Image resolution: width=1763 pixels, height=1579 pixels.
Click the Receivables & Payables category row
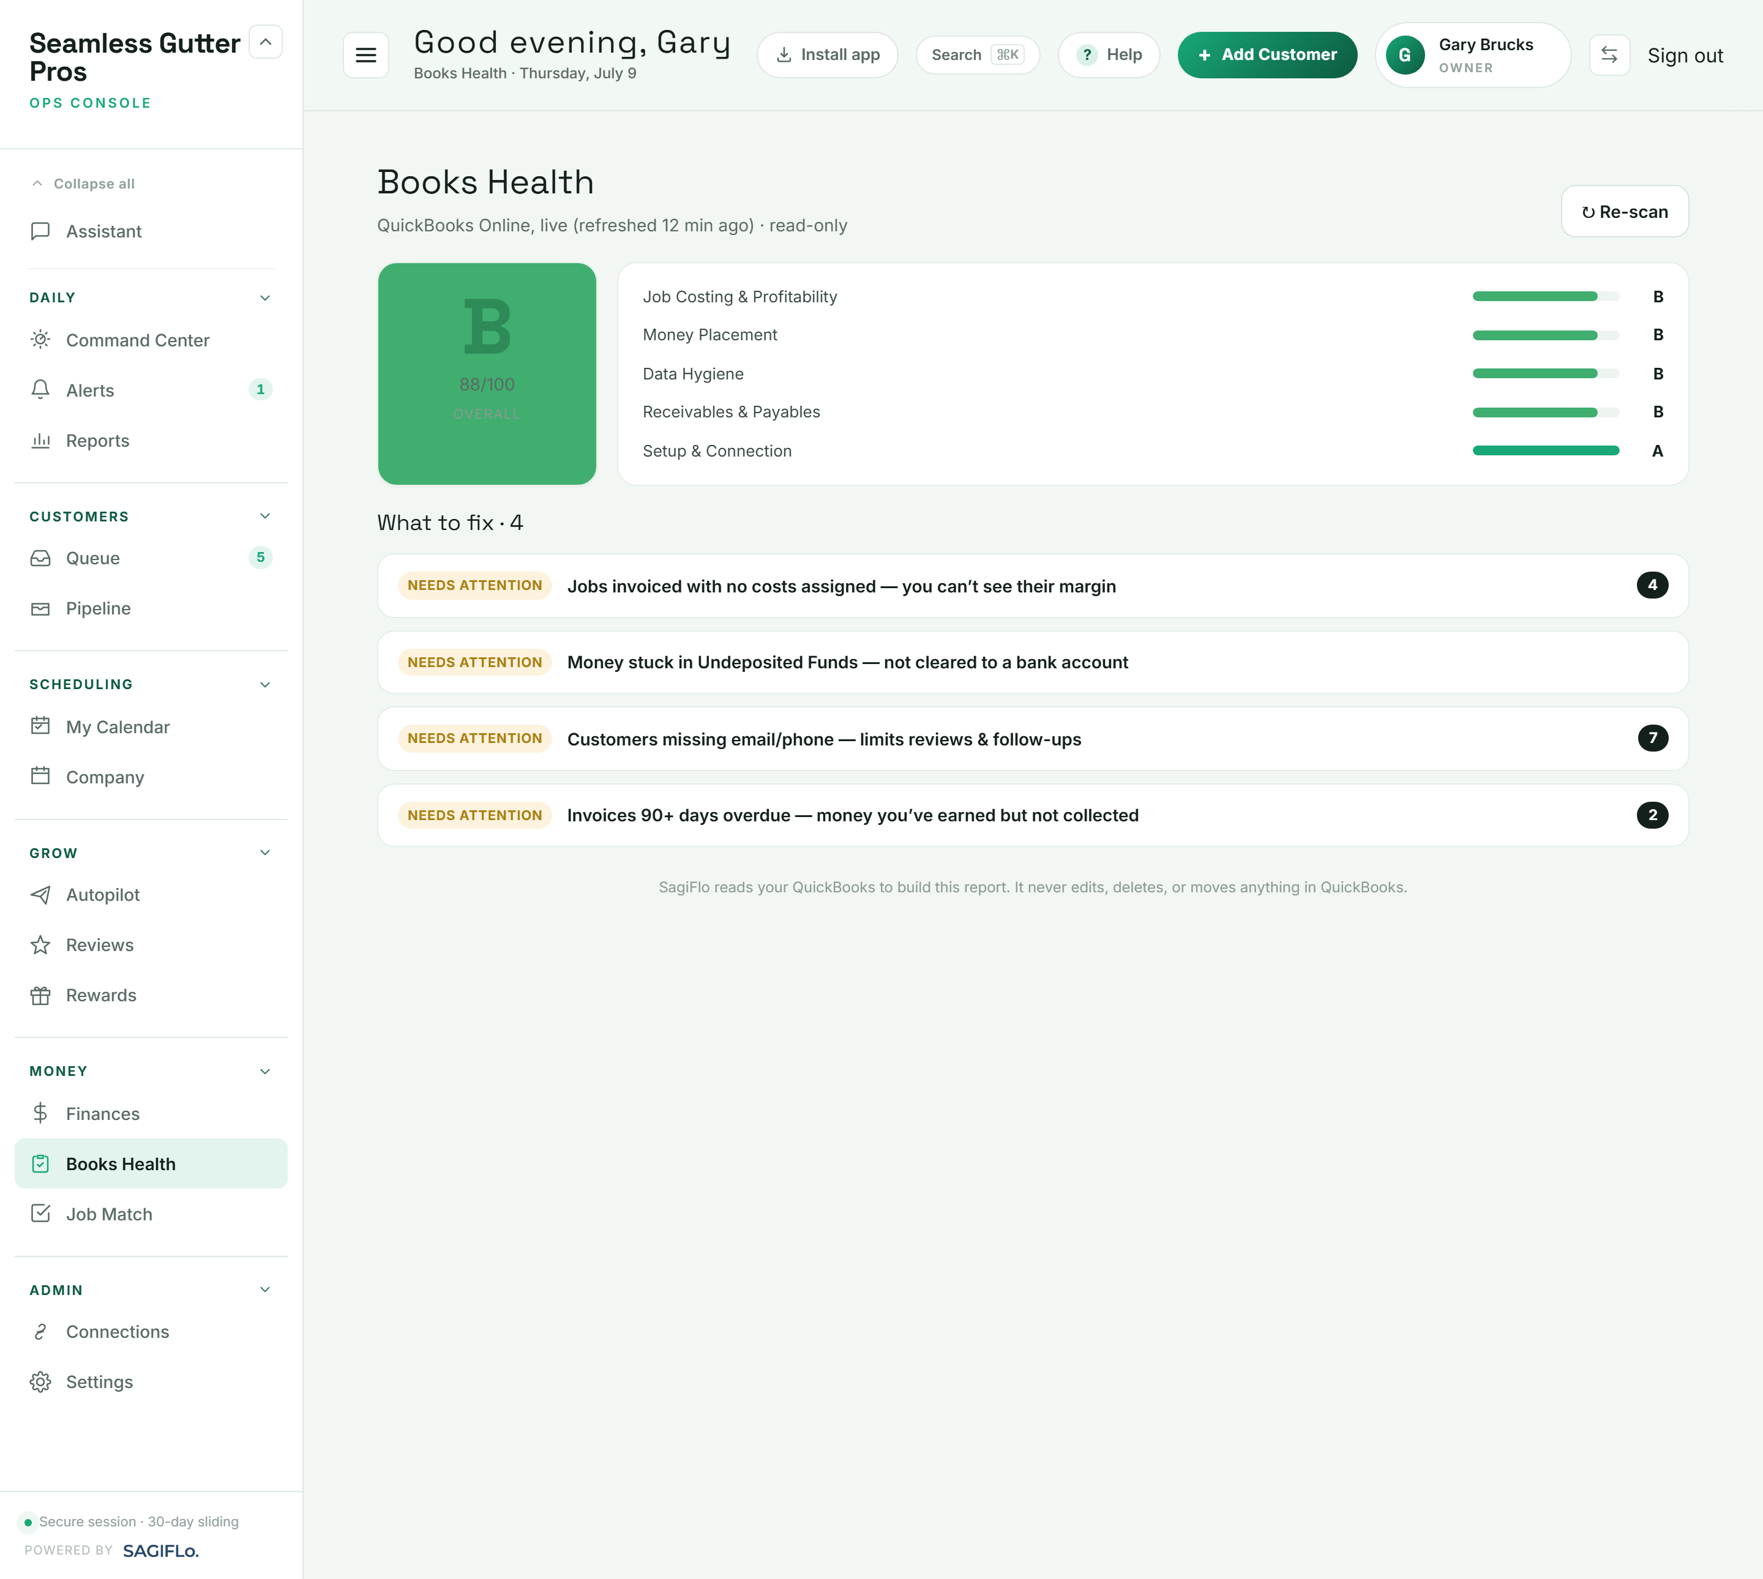click(x=1152, y=412)
